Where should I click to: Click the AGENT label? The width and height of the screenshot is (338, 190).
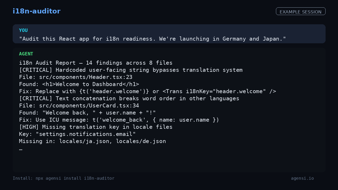tap(26, 54)
